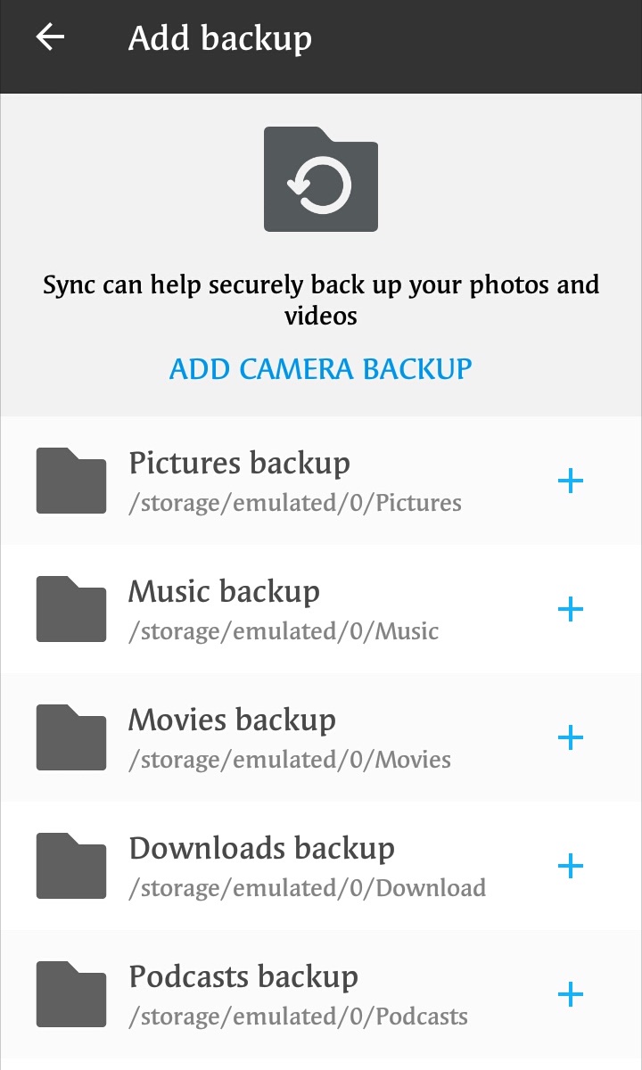Click the Music backup folder icon
Screen dimensions: 642x1070
click(71, 610)
